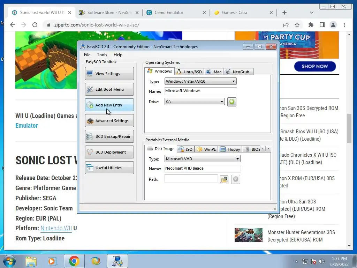This screenshot has height=268, width=357.
Task: Open a new Chrome tab
Action: point(284,13)
